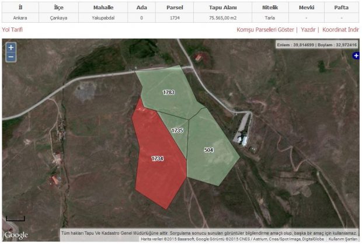The width and height of the screenshot is (362, 244).
Task: Print the map with Yazdır
Action: pyautogui.click(x=308, y=29)
